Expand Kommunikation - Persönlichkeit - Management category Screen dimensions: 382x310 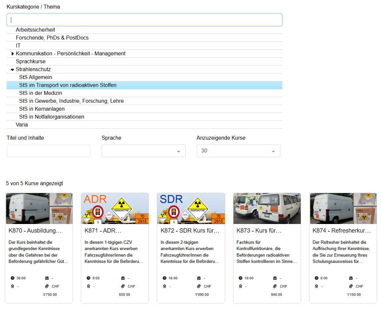click(x=13, y=54)
